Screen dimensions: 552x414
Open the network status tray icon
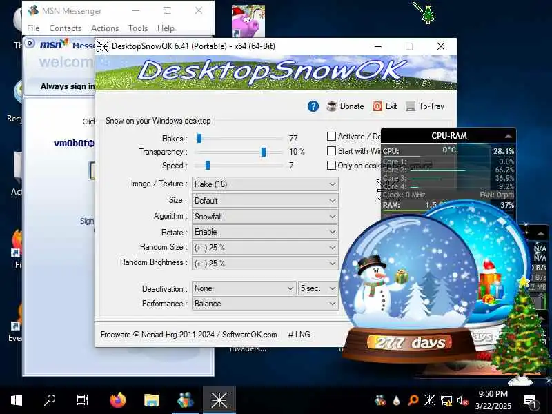[x=446, y=400]
